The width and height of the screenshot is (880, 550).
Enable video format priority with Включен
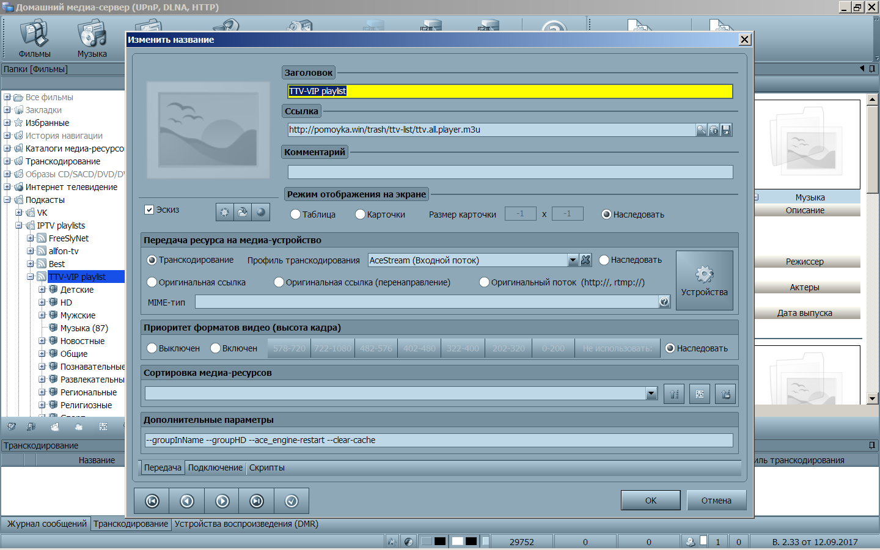tap(215, 348)
